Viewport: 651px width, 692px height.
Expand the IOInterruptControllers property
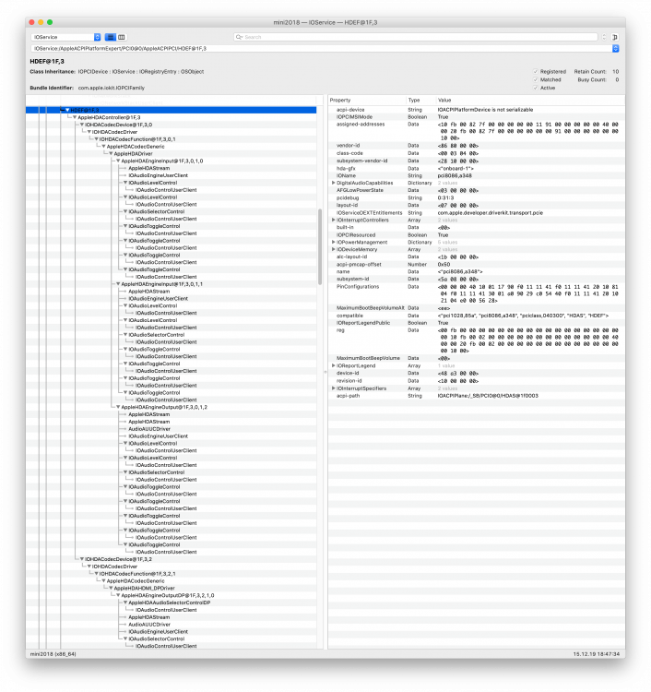334,220
